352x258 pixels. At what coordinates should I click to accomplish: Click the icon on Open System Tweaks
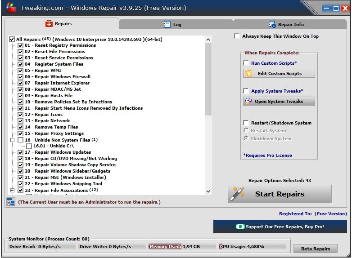tap(248, 101)
